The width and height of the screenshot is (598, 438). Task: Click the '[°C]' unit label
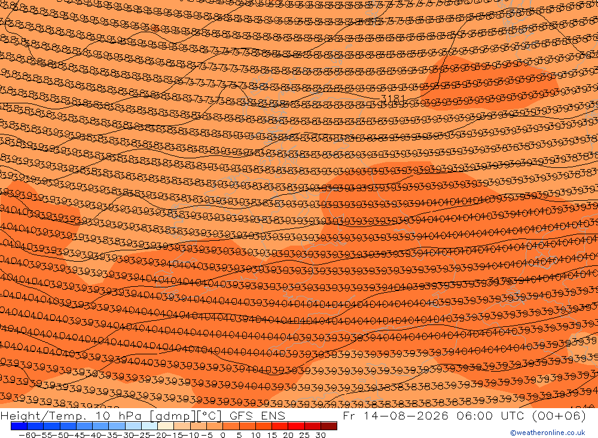pyautogui.click(x=209, y=415)
